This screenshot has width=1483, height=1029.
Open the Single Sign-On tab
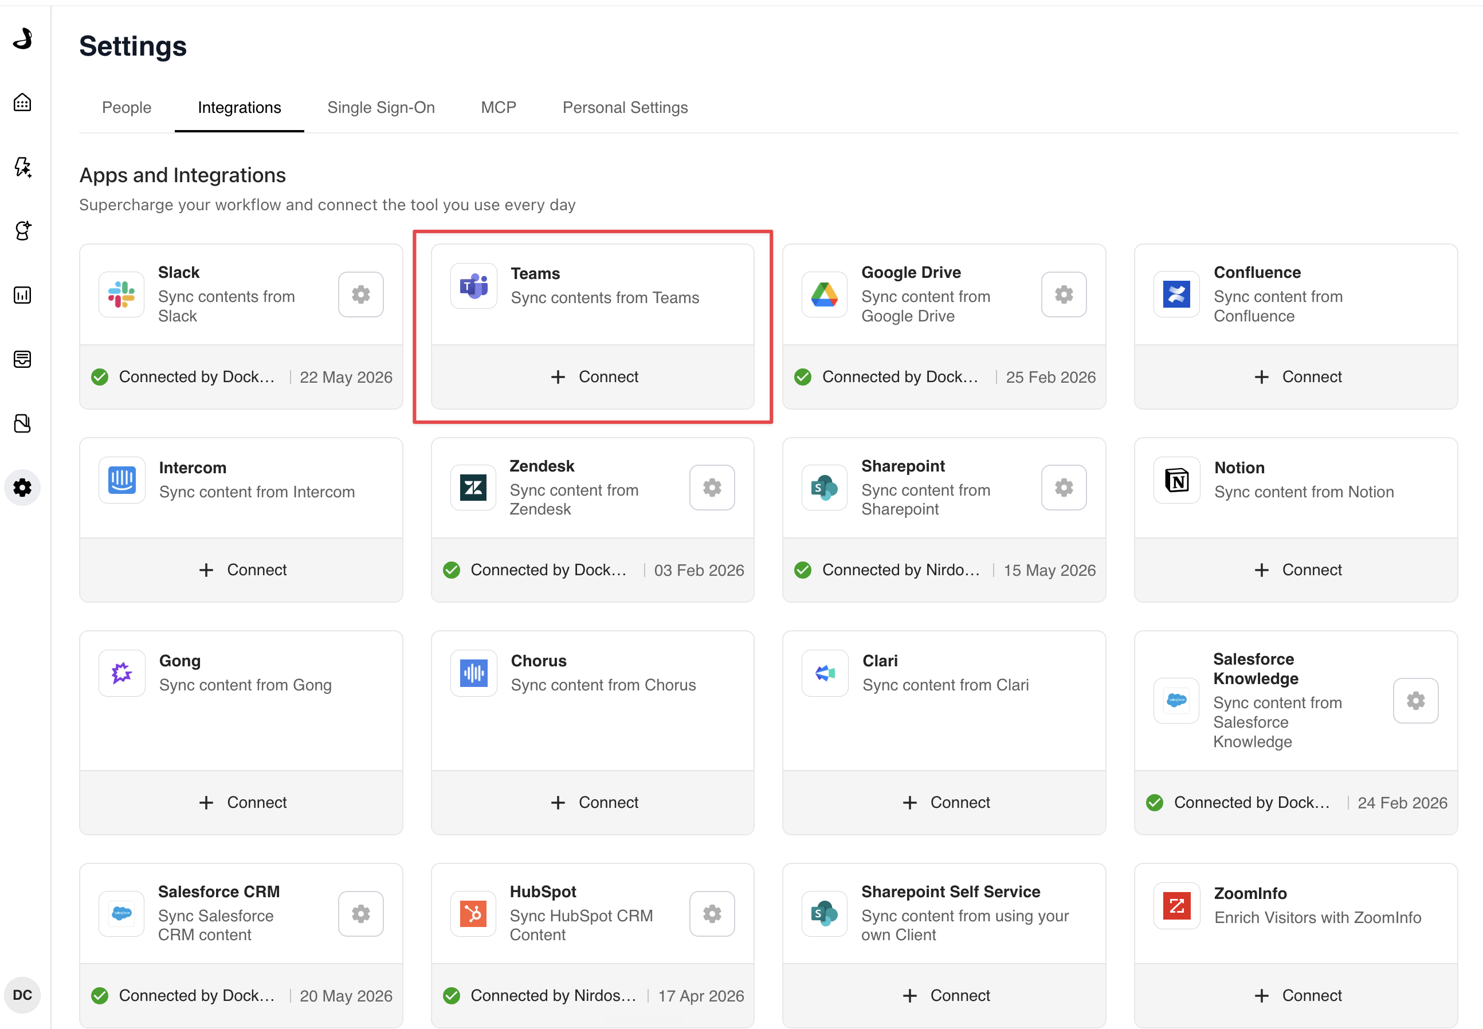pos(381,108)
